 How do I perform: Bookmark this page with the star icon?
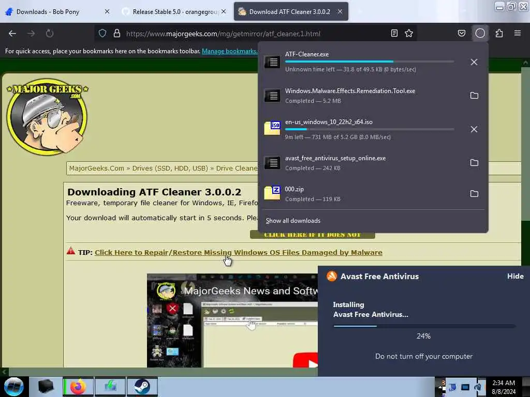409,33
